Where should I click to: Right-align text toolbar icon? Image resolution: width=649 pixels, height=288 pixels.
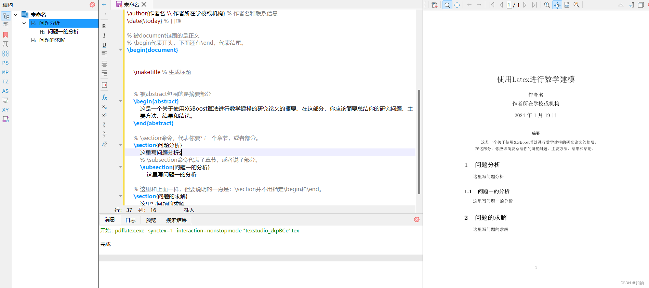click(x=104, y=73)
